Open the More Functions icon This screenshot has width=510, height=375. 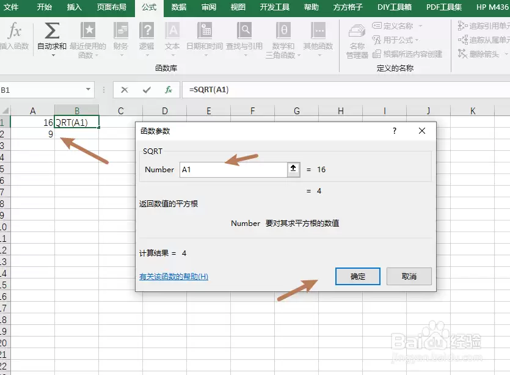click(318, 31)
